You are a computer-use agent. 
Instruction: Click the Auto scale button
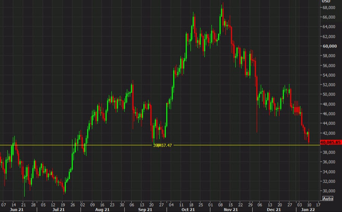click(x=327, y=198)
